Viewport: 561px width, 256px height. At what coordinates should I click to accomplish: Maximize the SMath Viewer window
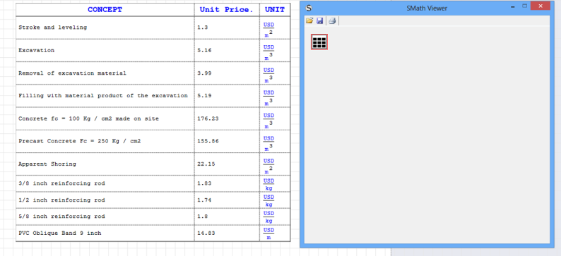525,6
